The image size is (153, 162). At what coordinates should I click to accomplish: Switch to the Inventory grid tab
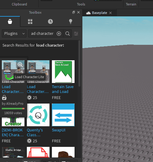(30, 21)
